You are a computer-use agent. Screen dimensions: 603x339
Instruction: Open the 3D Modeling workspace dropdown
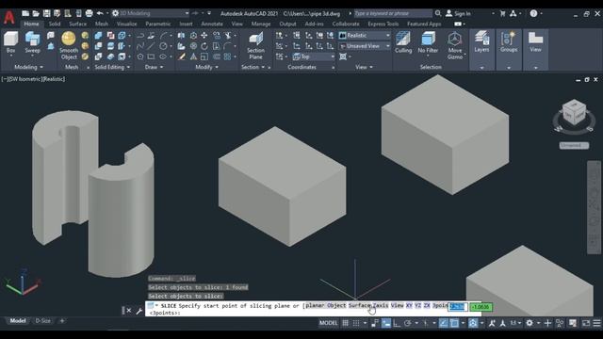coord(151,13)
